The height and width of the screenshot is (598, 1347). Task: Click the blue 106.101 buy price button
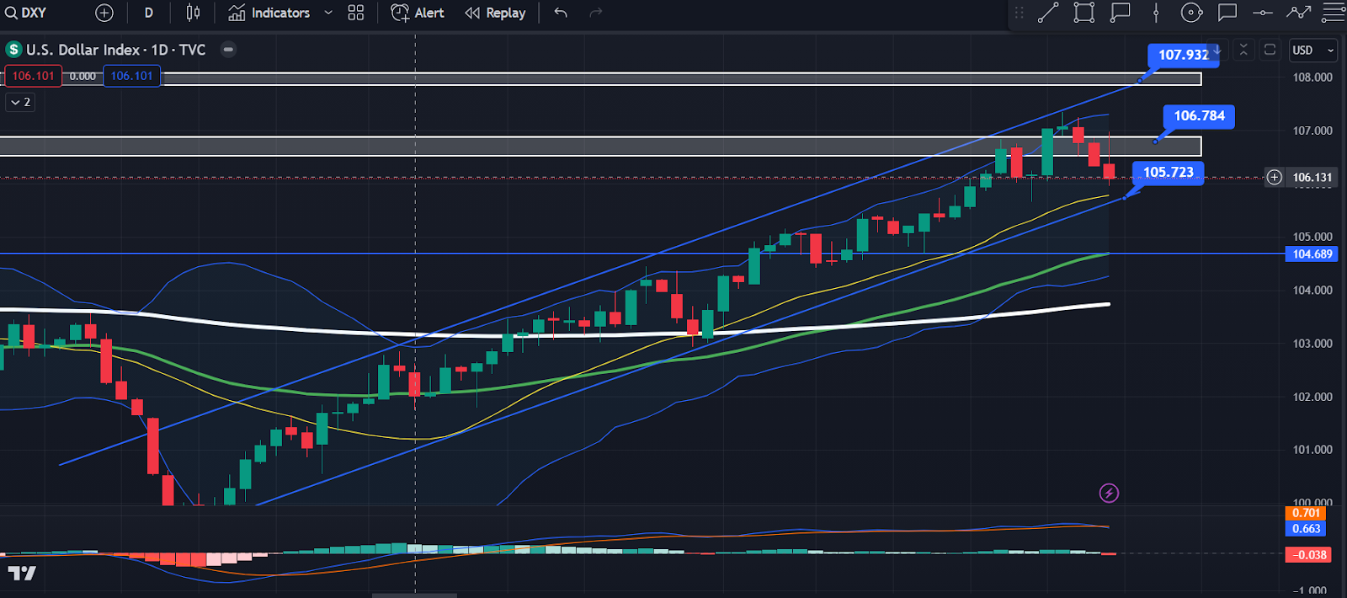pyautogui.click(x=132, y=76)
